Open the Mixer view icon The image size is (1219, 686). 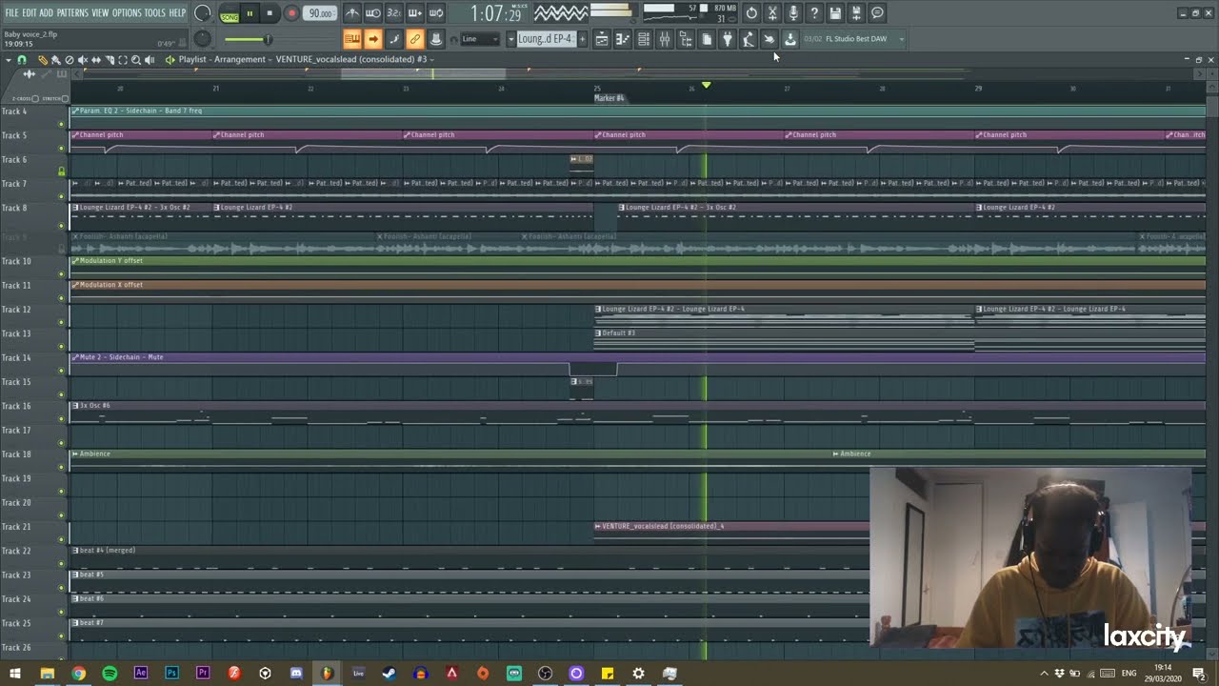665,39
